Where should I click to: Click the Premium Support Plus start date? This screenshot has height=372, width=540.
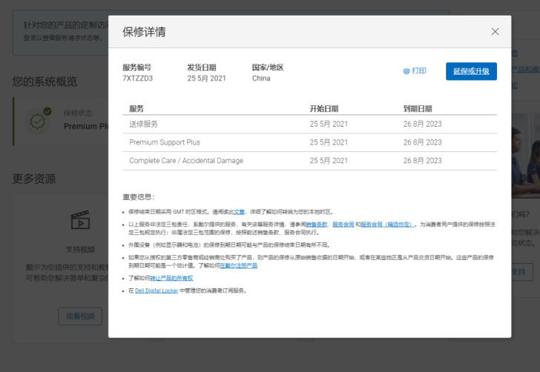click(x=329, y=142)
